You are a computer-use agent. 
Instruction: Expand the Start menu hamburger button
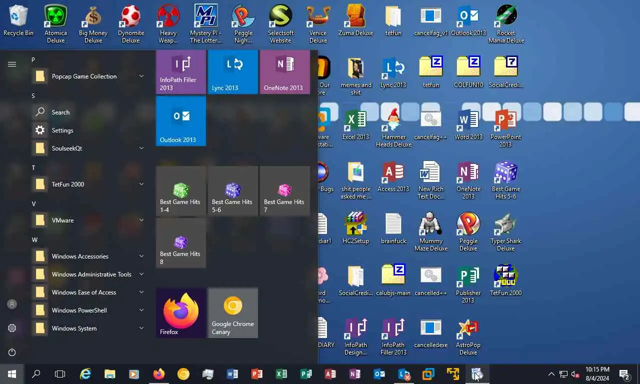12,64
